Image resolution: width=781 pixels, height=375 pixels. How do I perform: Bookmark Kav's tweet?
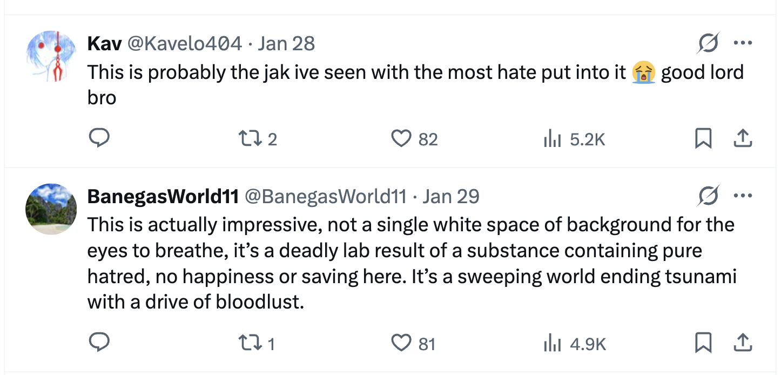[x=703, y=139]
